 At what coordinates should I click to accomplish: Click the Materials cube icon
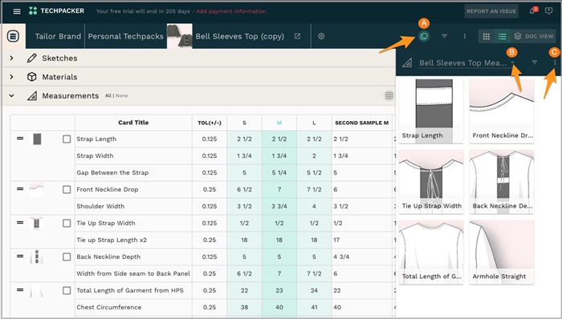tap(32, 77)
